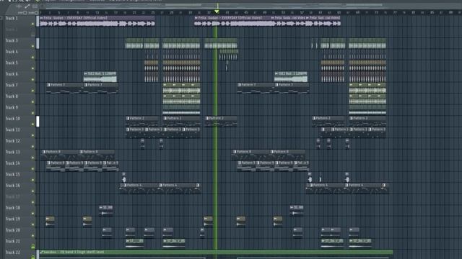Toggle the Track 7 mute indicator

pos(32,91)
